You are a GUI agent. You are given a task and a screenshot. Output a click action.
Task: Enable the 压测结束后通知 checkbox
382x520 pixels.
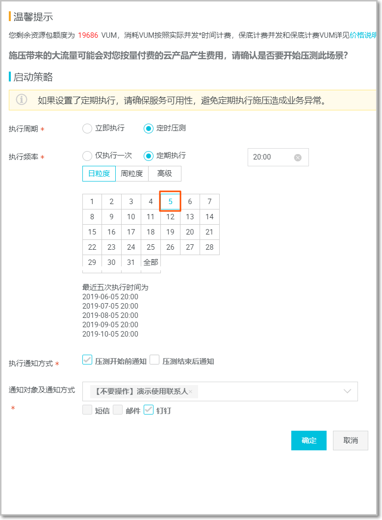click(x=154, y=360)
